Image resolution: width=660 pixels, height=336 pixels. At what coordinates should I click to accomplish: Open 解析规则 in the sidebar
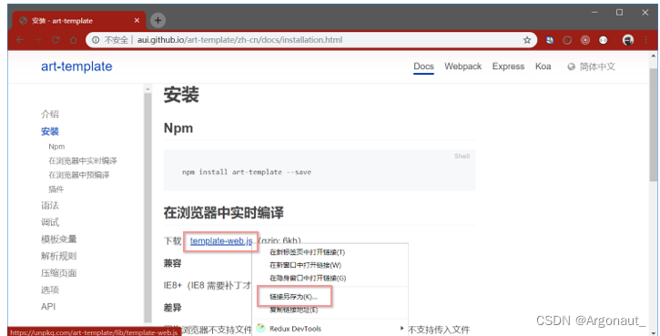coord(58,256)
